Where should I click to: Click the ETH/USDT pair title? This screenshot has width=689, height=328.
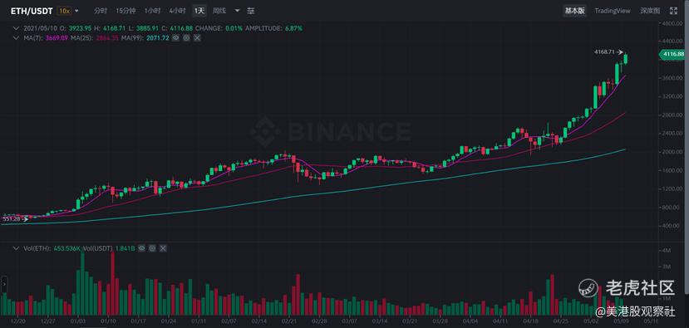(x=32, y=11)
